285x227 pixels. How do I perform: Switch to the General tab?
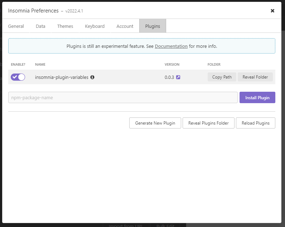16,26
